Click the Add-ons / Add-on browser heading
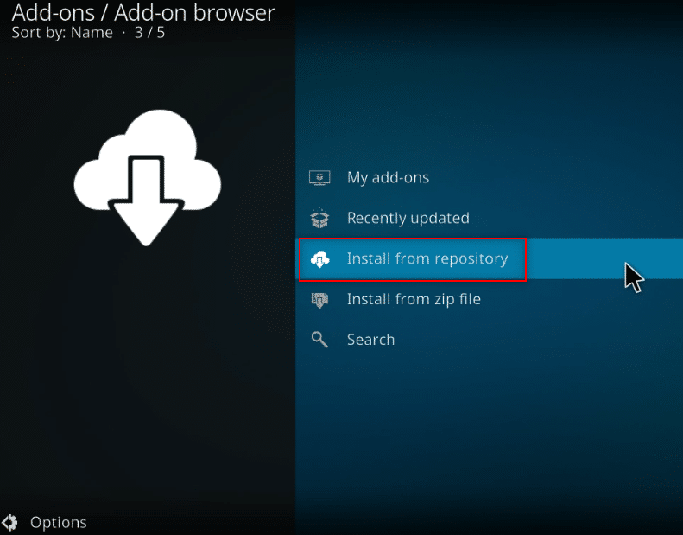 coord(143,13)
